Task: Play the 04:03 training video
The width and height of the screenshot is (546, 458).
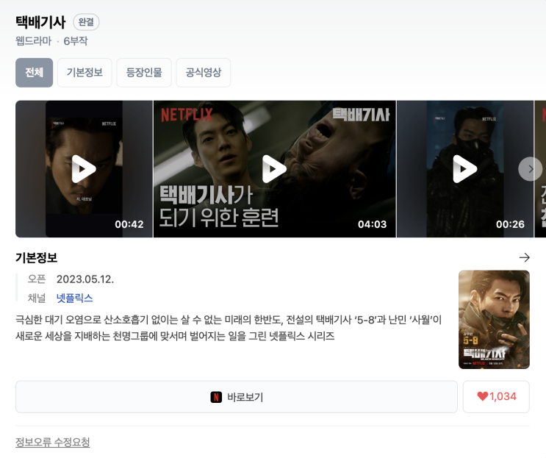Action: [x=274, y=169]
